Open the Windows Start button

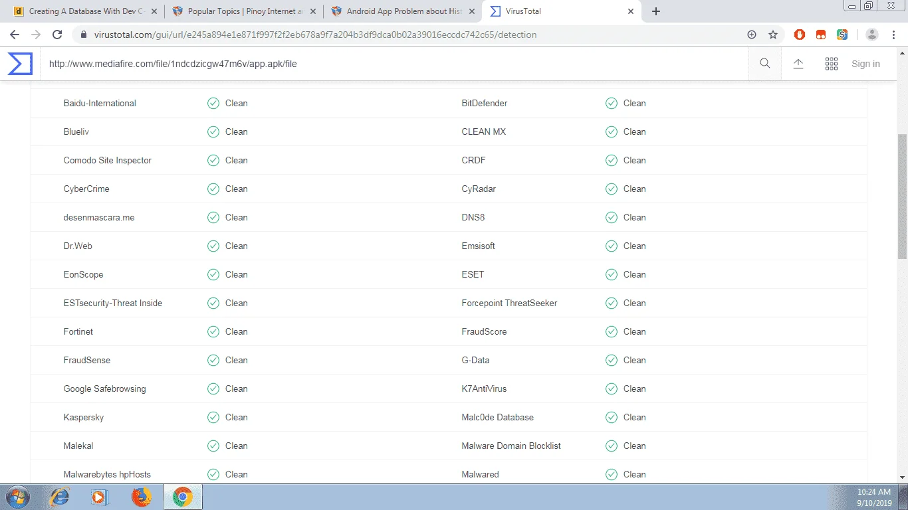(x=17, y=497)
